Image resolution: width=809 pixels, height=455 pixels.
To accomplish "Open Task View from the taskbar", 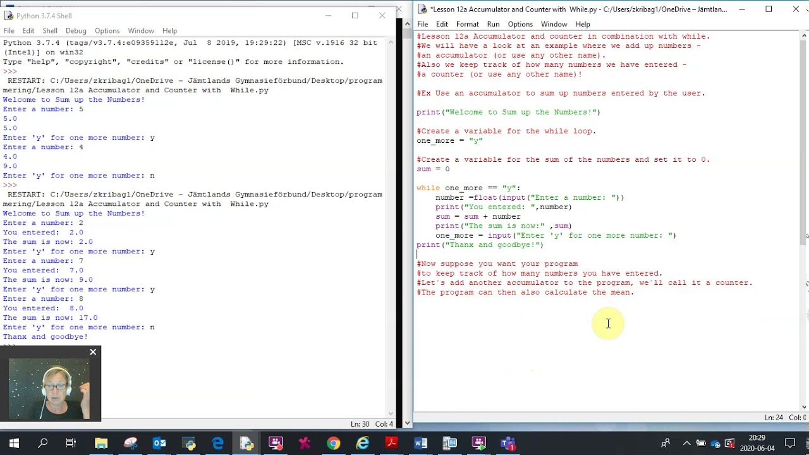I will click(x=71, y=443).
